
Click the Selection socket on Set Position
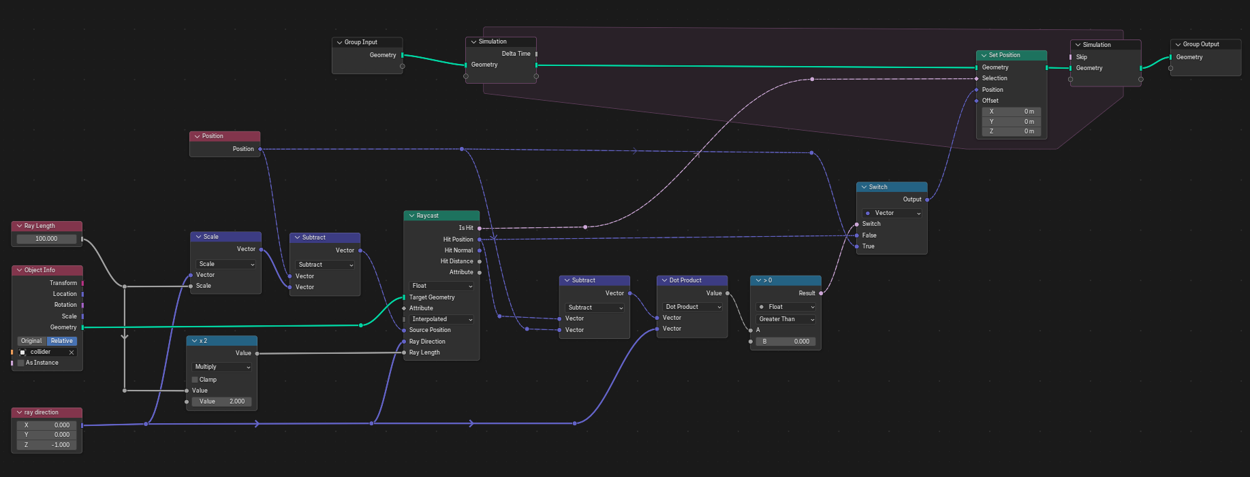coord(976,78)
